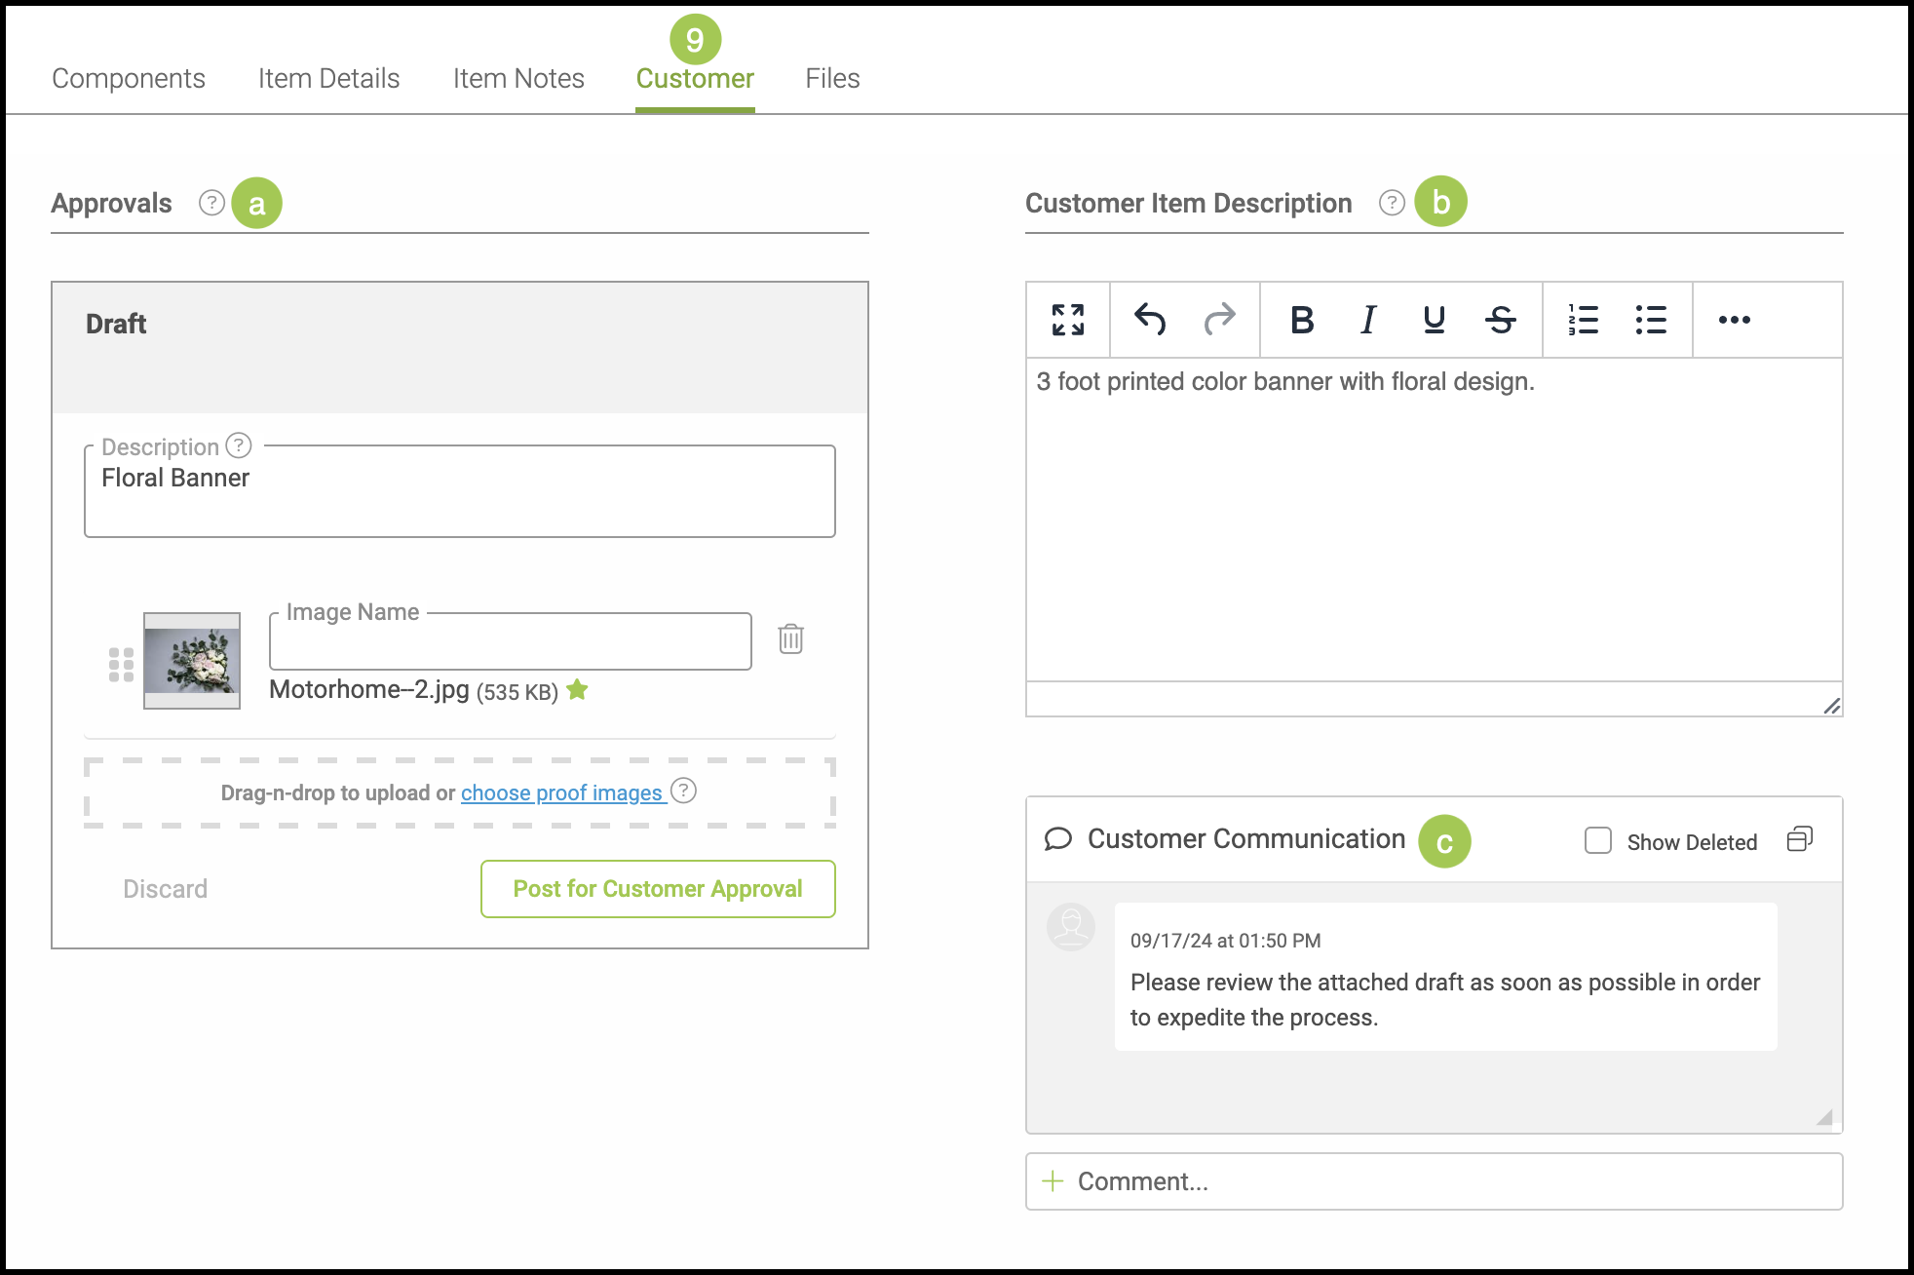
Task: Apply italic formatting
Action: pyautogui.click(x=1368, y=320)
